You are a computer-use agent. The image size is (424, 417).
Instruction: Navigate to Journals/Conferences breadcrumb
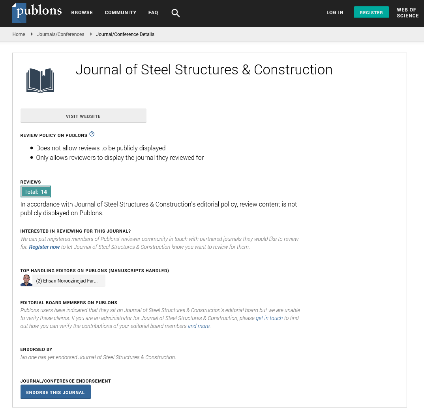click(x=60, y=34)
